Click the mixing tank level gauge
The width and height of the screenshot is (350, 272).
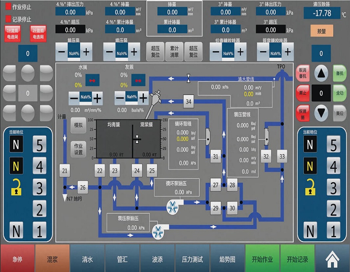tap(147, 139)
